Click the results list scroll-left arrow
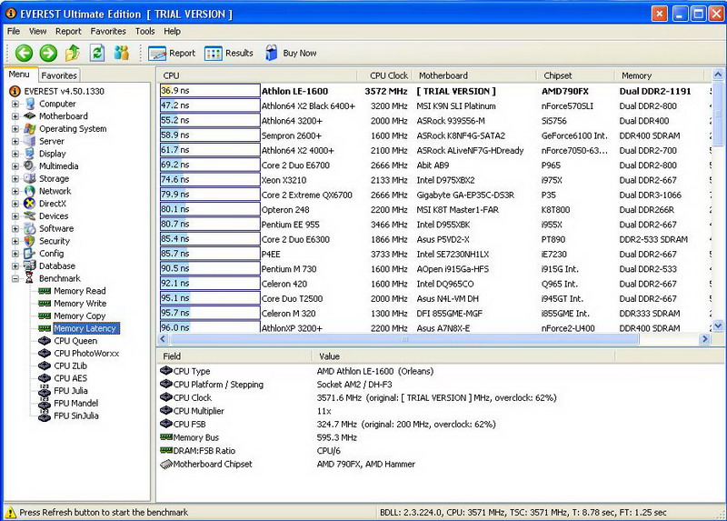The width and height of the screenshot is (727, 521). [164, 339]
